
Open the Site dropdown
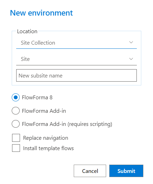(x=76, y=59)
